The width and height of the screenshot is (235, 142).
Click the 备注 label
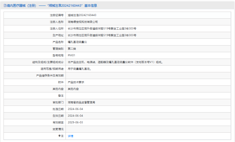coord(61,96)
